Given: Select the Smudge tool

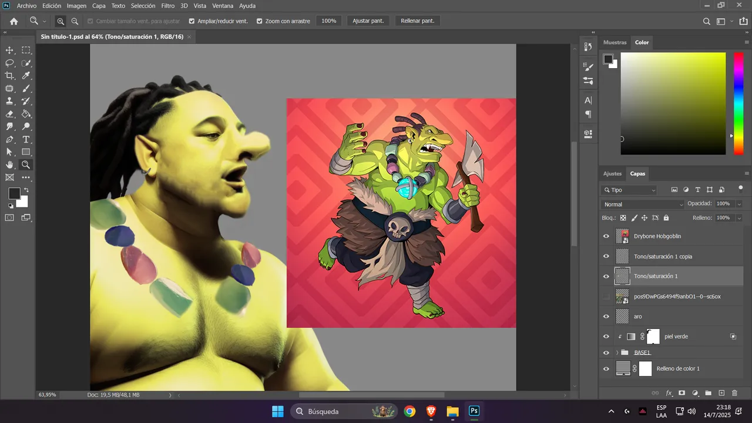Looking at the screenshot, I should coord(9,127).
